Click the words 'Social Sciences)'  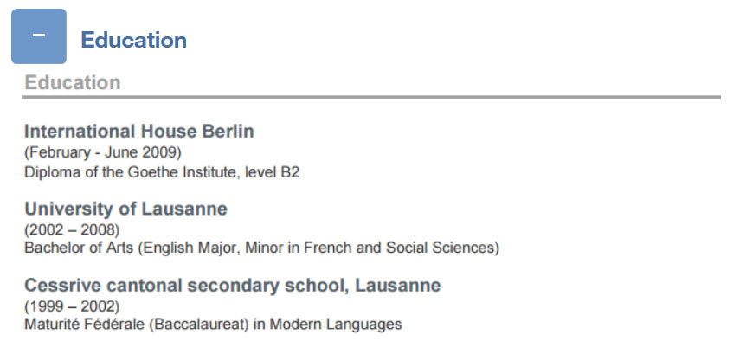point(442,248)
